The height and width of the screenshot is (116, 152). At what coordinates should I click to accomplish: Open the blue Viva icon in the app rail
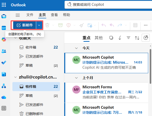tap(4, 74)
